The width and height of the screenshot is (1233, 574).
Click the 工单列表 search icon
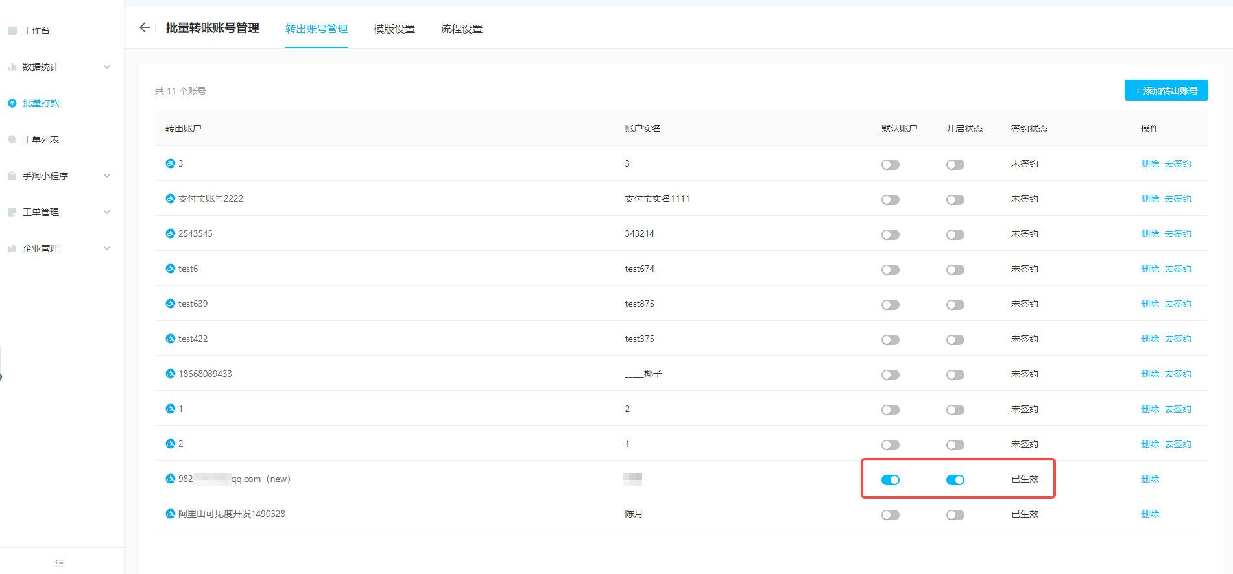12,139
